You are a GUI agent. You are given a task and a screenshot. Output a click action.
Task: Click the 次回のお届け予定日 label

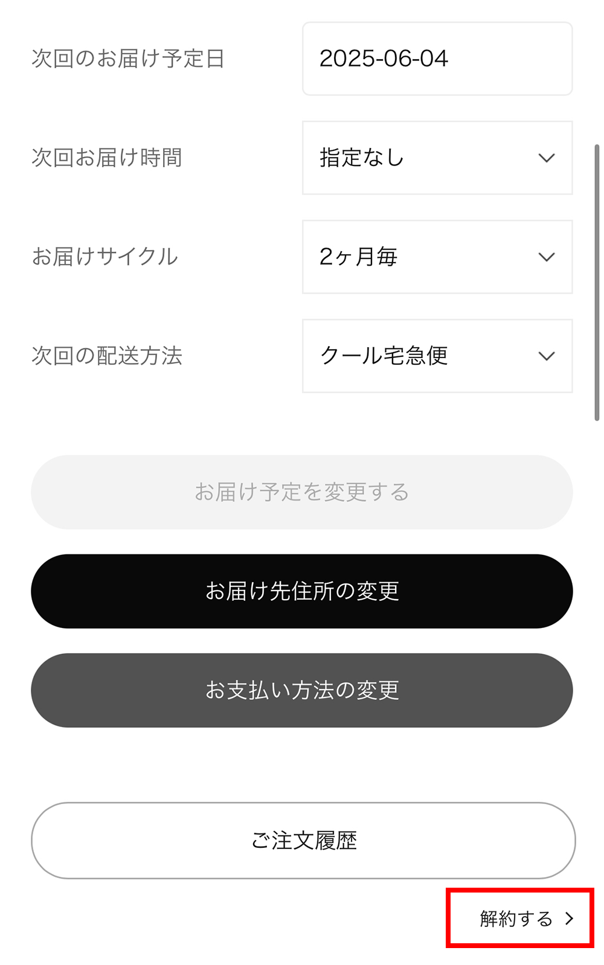(x=128, y=59)
